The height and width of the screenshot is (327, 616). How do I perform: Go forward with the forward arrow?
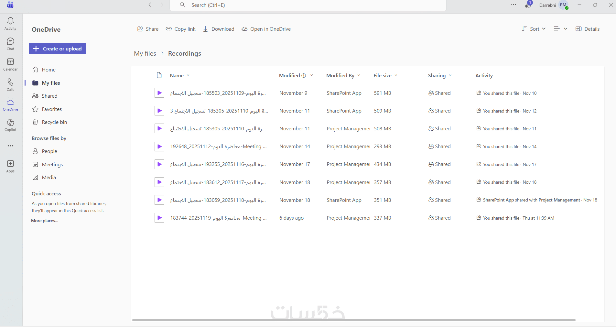(x=162, y=5)
